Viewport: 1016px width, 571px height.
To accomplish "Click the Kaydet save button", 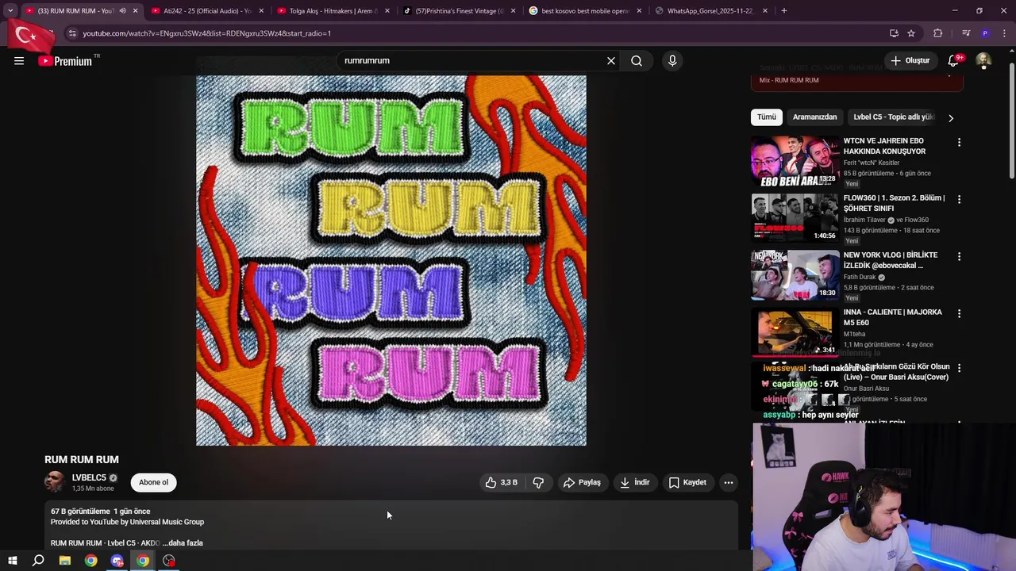I will tap(687, 482).
